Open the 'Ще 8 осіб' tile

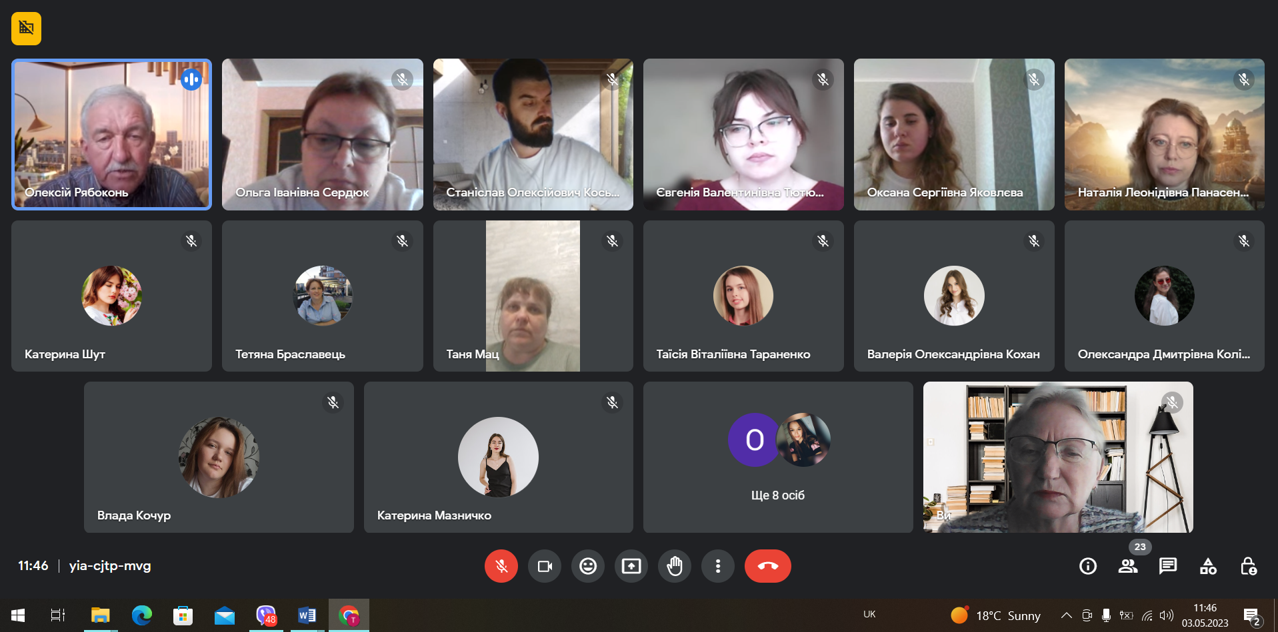coord(778,457)
